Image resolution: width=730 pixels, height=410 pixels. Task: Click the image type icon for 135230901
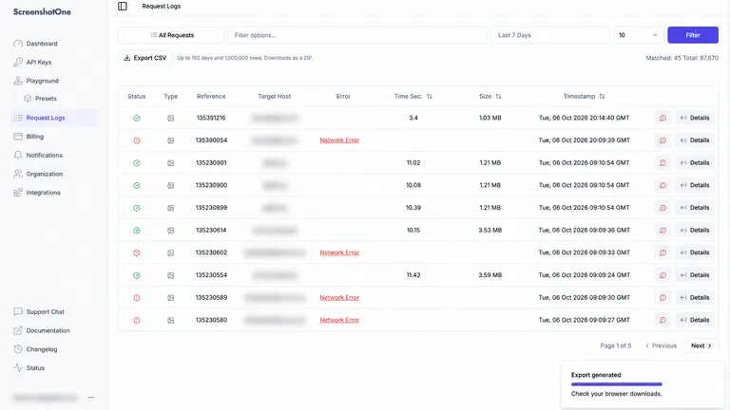point(171,163)
